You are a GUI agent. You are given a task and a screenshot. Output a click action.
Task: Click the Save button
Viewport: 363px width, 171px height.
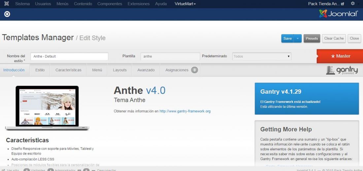(x=287, y=38)
